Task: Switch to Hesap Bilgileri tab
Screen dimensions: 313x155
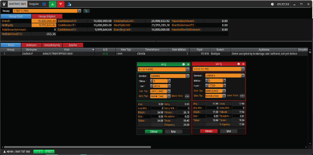Action: pos(47,16)
